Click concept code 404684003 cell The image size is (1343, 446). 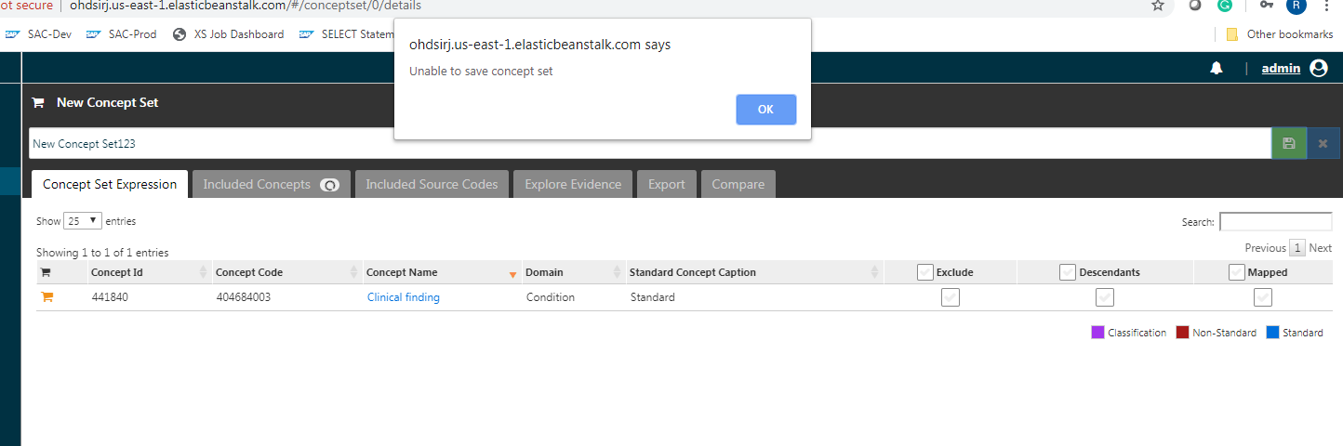243,297
